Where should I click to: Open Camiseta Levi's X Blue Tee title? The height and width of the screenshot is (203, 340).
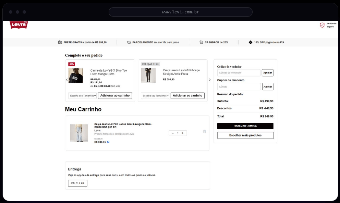(x=109, y=72)
